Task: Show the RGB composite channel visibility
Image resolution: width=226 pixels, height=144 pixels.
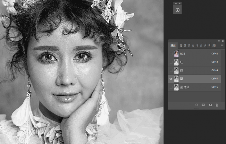Action: point(171,54)
